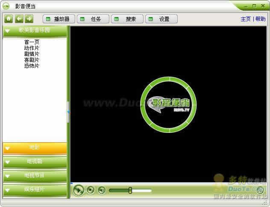Pick the 恐怖片 category
Screen dimensions: 270x207
click(x=32, y=66)
